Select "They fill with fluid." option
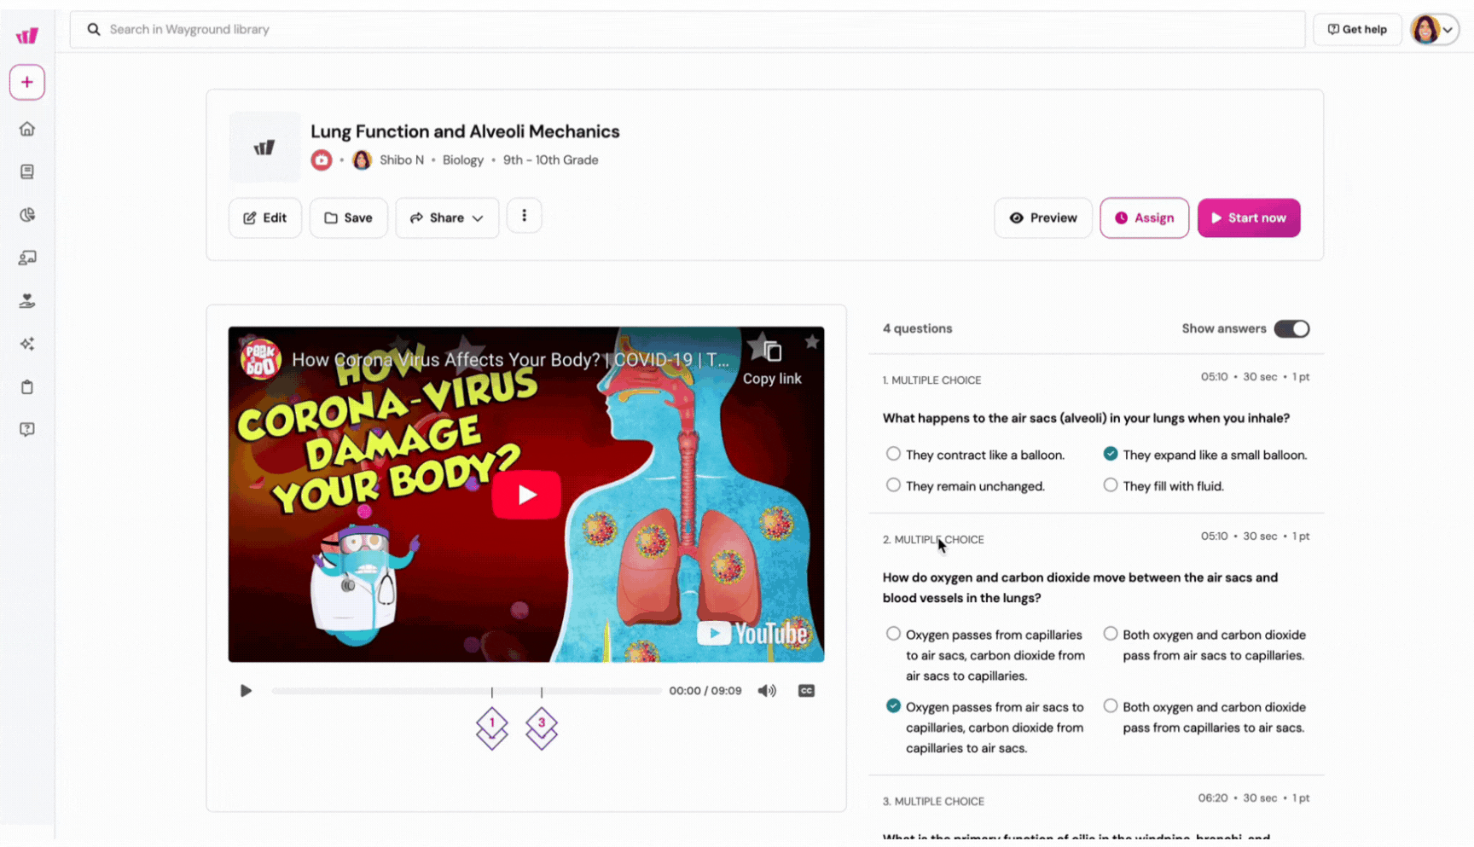 coord(1110,485)
